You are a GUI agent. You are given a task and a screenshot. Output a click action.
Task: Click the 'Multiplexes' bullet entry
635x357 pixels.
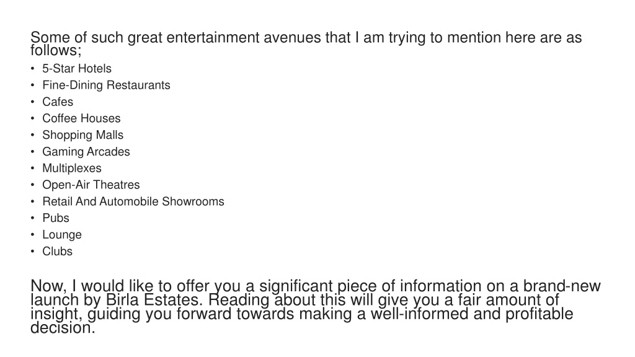click(x=72, y=168)
